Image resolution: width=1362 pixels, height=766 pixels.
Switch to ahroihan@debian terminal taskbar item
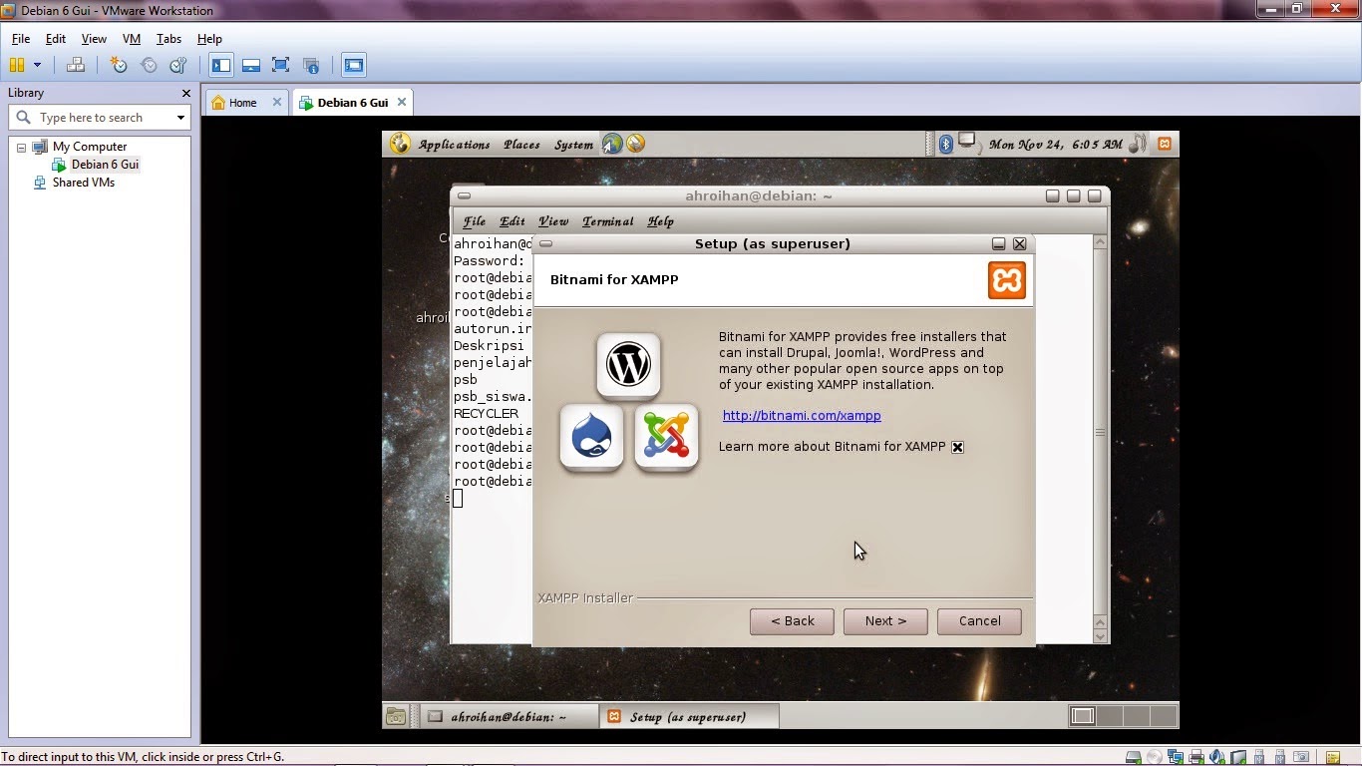(508, 716)
